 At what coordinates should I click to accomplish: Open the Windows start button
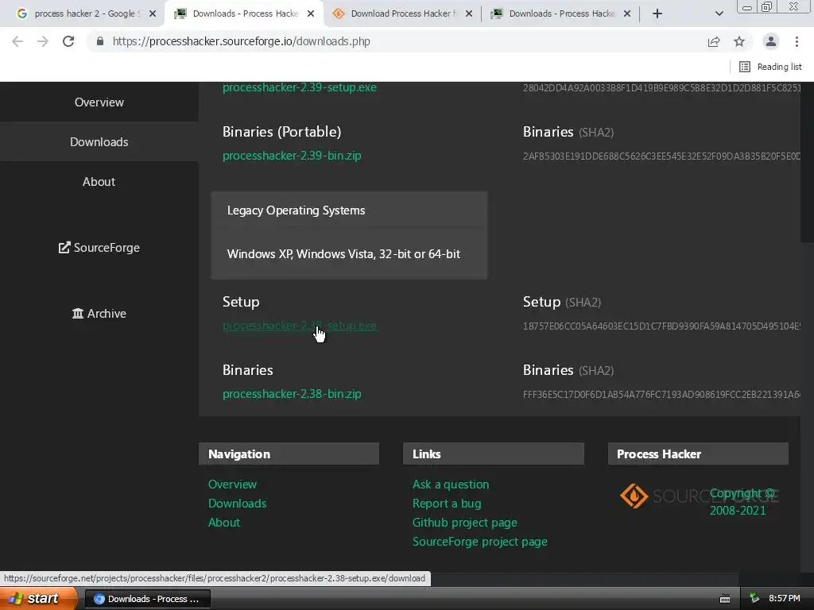coord(38,598)
